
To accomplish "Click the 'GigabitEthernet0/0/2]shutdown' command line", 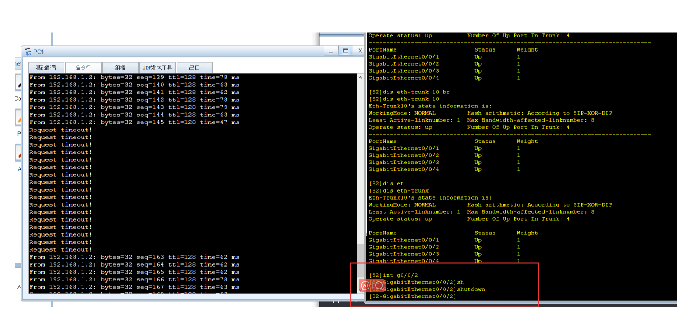I will pyautogui.click(x=427, y=289).
